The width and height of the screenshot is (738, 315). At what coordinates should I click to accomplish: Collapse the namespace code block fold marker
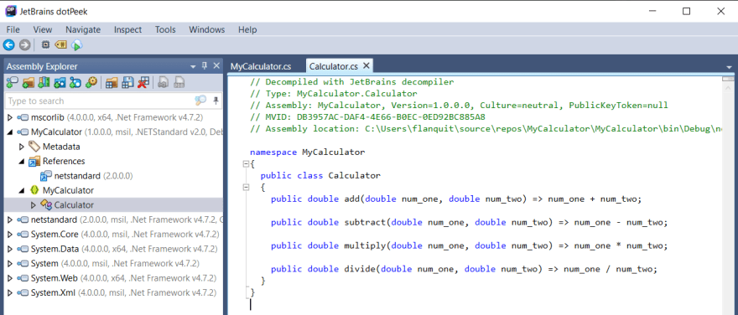246,164
